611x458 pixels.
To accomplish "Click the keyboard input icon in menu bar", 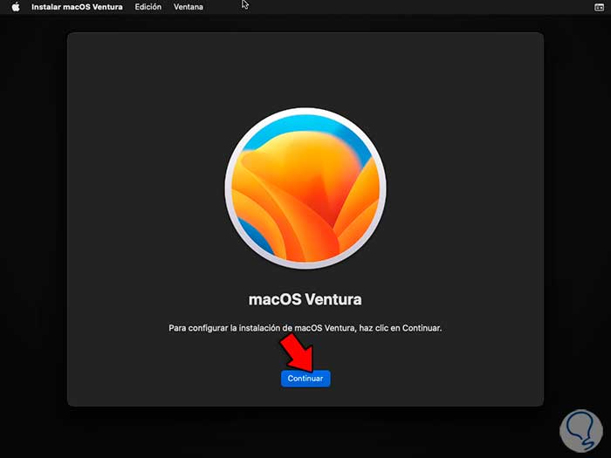I will (x=600, y=7).
